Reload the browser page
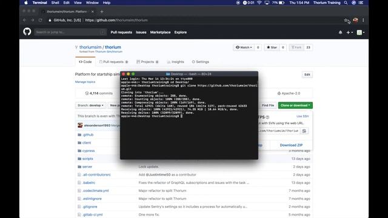The width and height of the screenshot is (388, 218). click(x=41, y=20)
